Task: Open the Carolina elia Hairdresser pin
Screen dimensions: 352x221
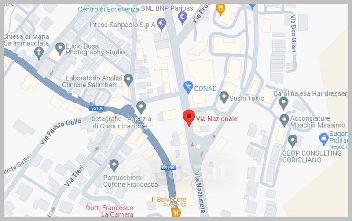Action: tap(283, 103)
